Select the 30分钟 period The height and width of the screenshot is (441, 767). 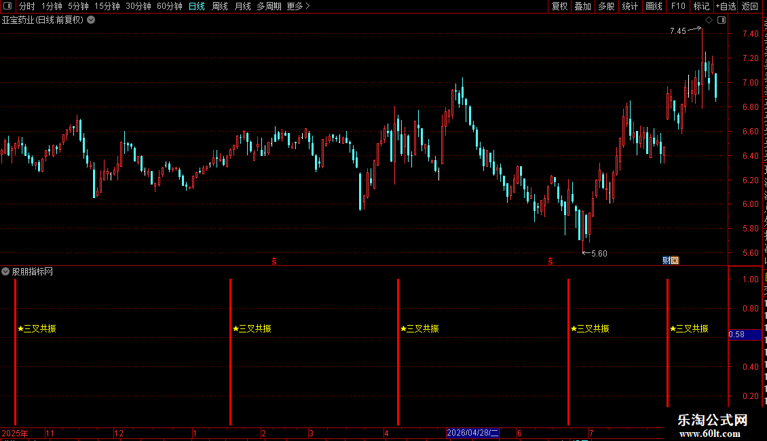click(x=138, y=6)
